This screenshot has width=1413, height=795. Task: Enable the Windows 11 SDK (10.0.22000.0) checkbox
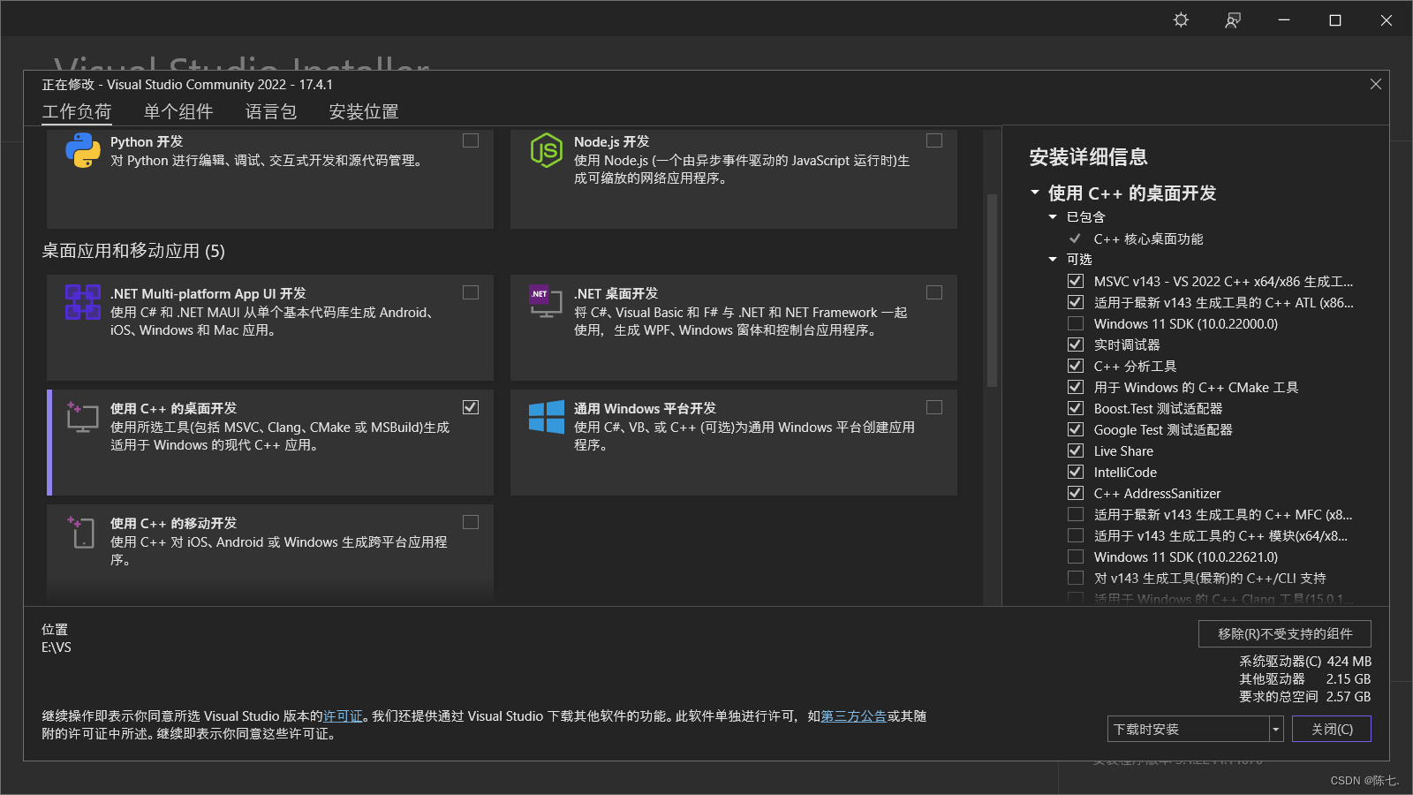pos(1076,324)
